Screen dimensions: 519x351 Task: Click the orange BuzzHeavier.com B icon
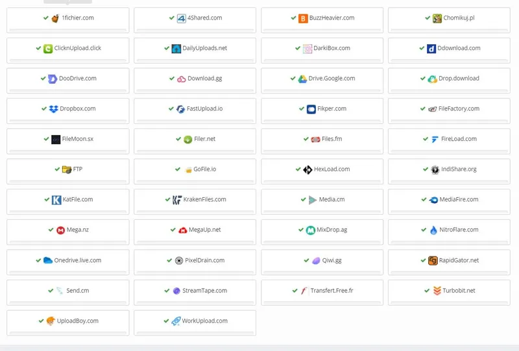303,18
